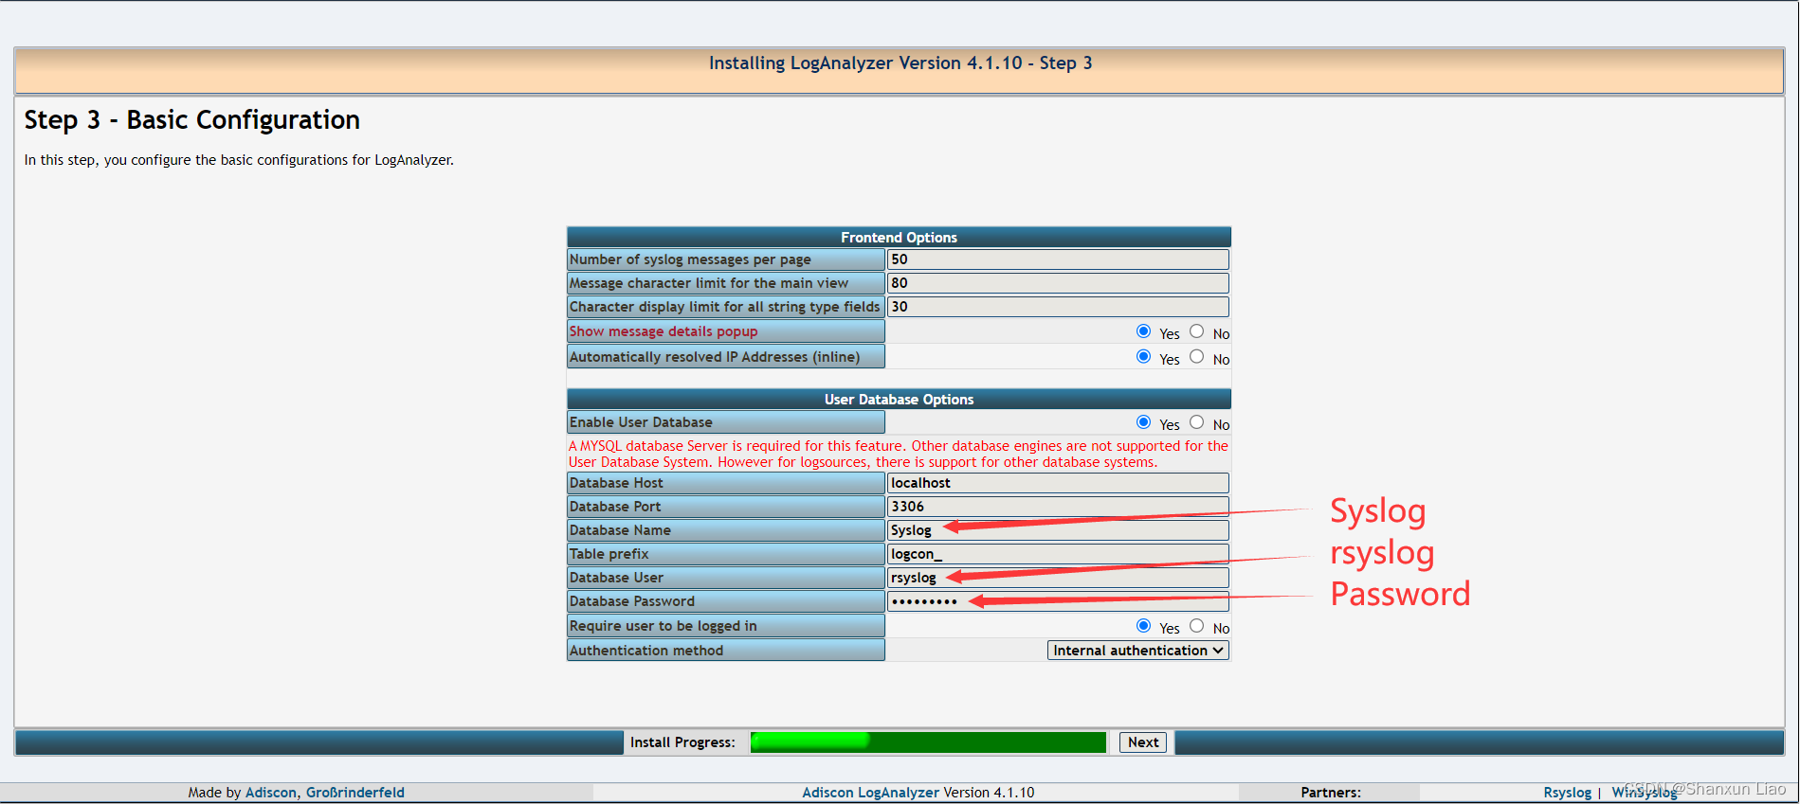Click the 'Install Progress:' label
The width and height of the screenshot is (1800, 804).
[x=682, y=742]
